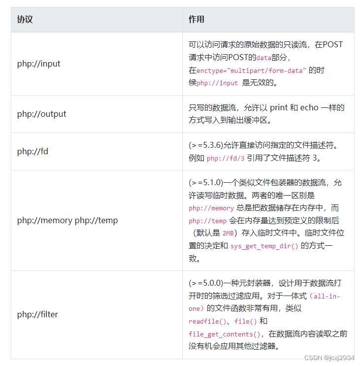Click the 协议 column header

97,20
